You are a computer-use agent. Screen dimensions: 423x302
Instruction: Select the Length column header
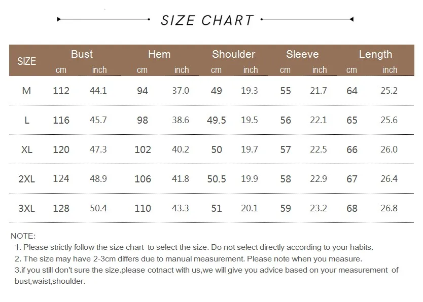click(x=375, y=54)
